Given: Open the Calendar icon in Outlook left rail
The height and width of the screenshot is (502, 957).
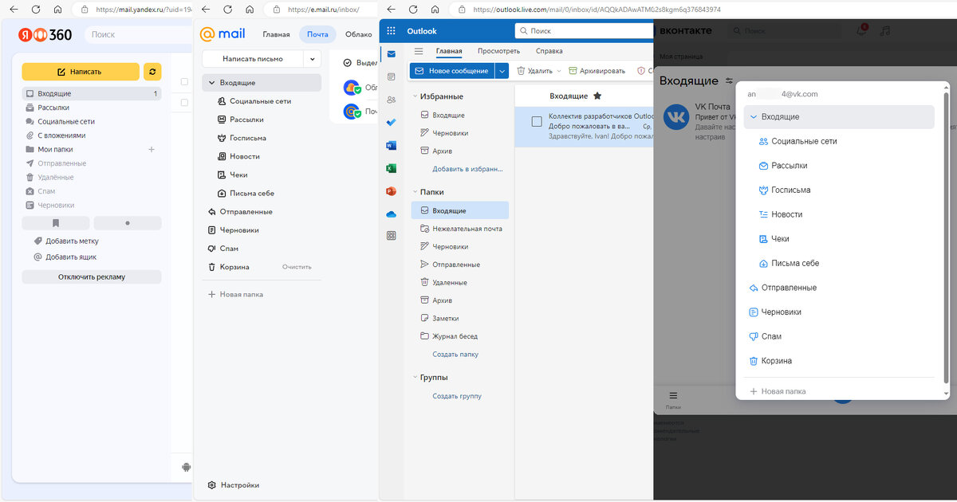Looking at the screenshot, I should click(x=391, y=77).
